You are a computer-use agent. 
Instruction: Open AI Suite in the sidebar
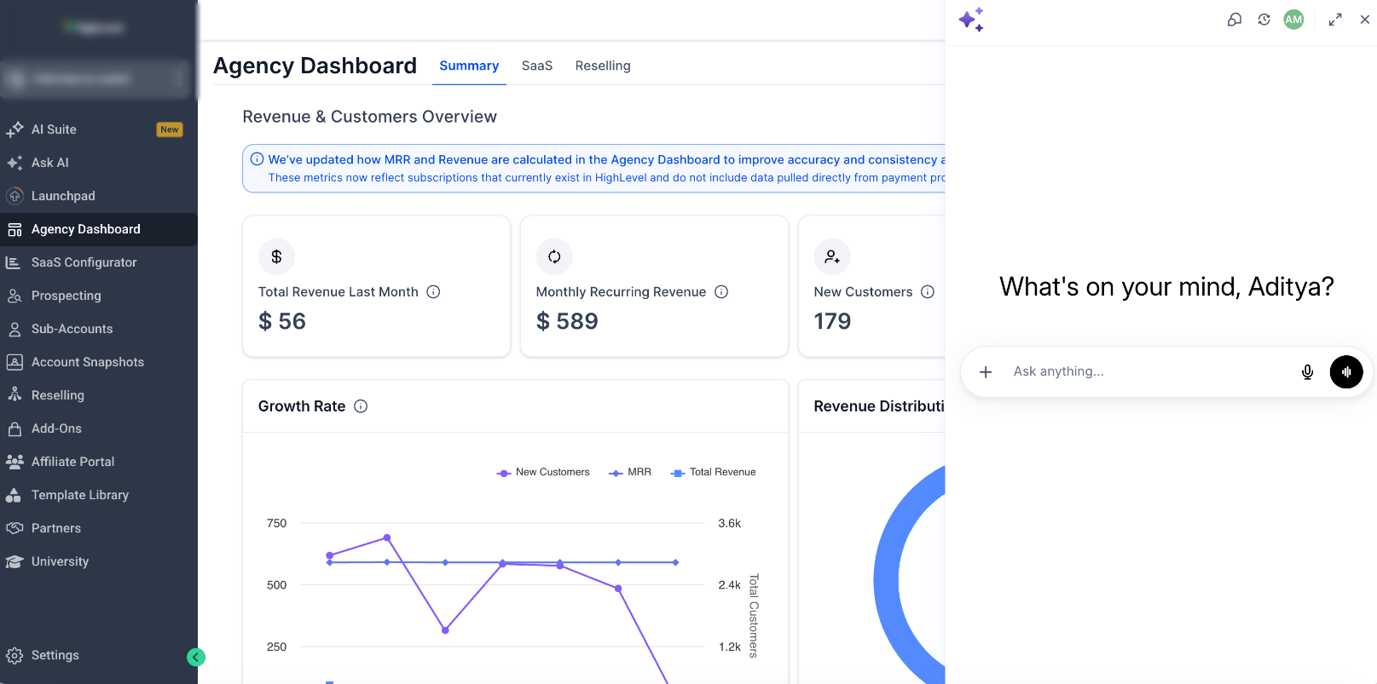tap(99, 129)
